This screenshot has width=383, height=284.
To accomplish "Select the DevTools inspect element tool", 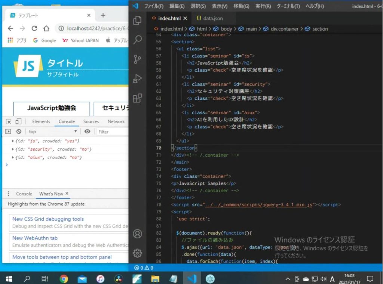I will point(9,121).
